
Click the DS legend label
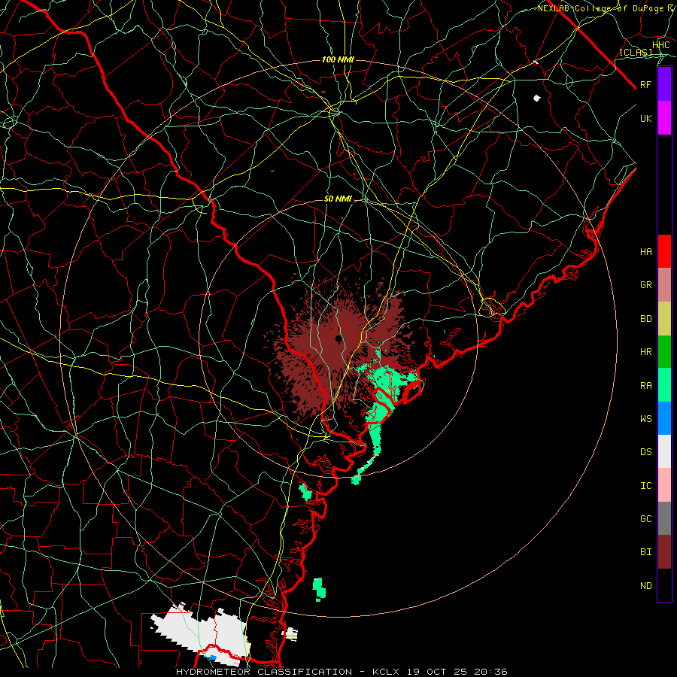coord(646,452)
